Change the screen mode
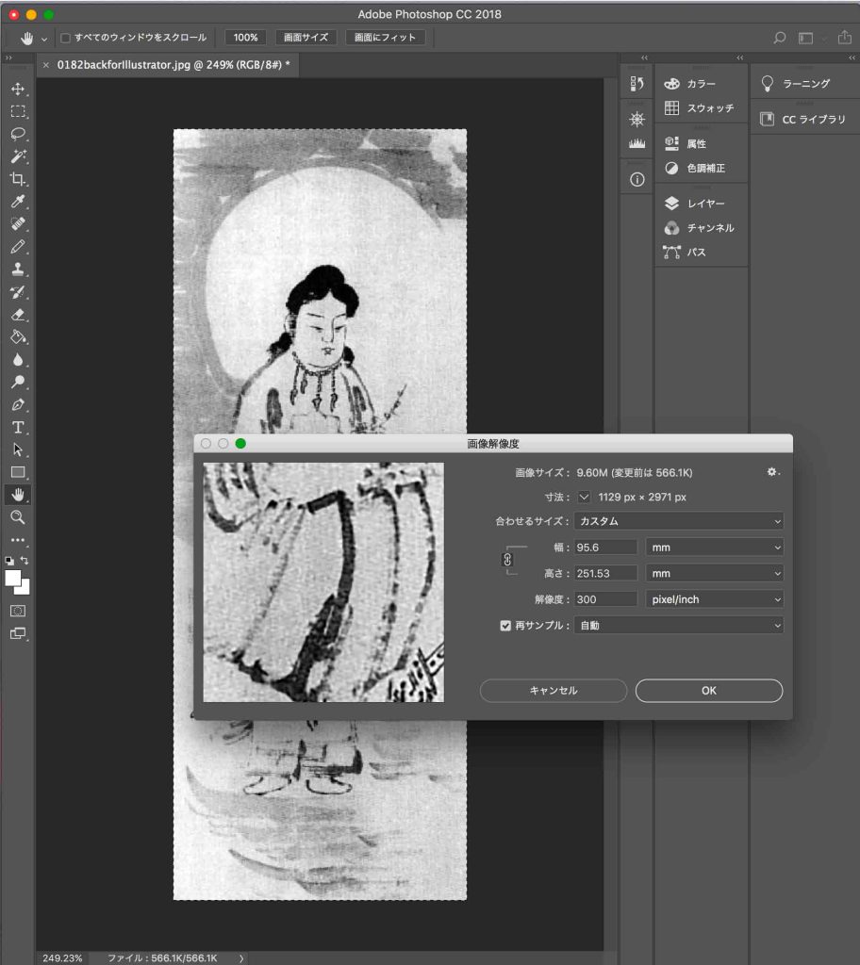 [x=18, y=633]
